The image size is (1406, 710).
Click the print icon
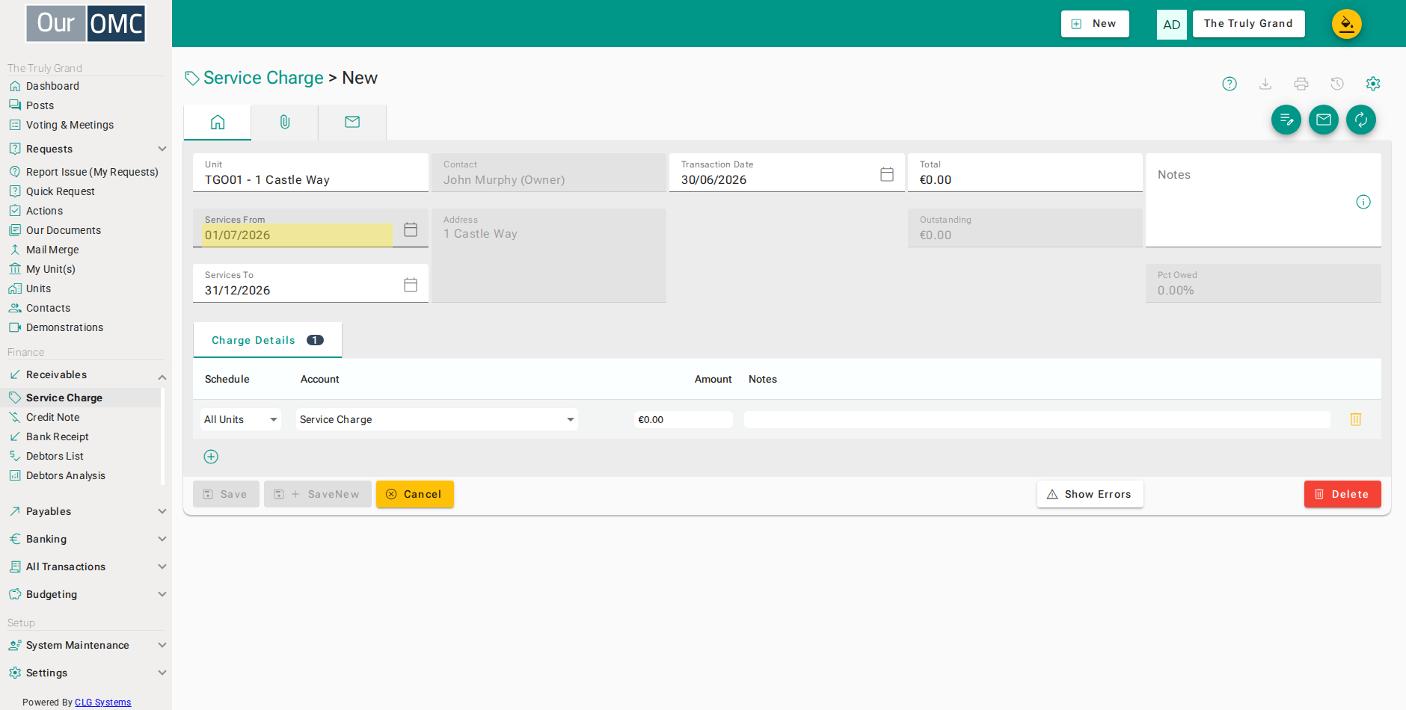1301,84
